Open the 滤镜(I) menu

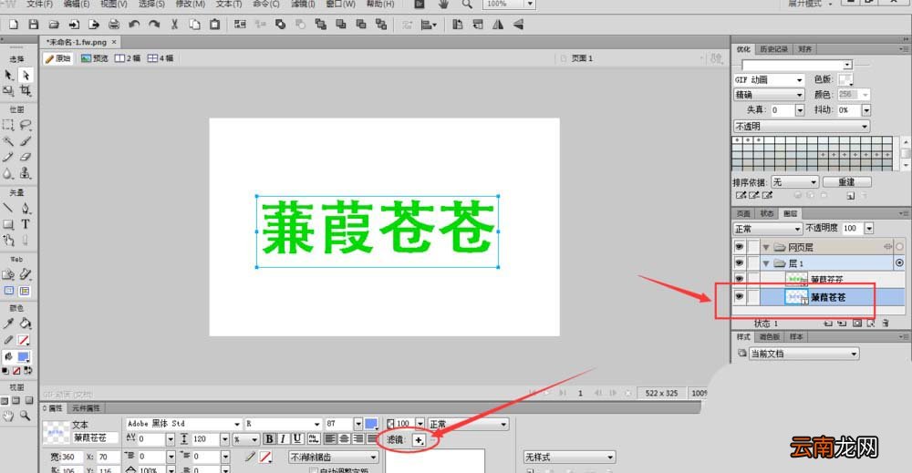[303, 4]
